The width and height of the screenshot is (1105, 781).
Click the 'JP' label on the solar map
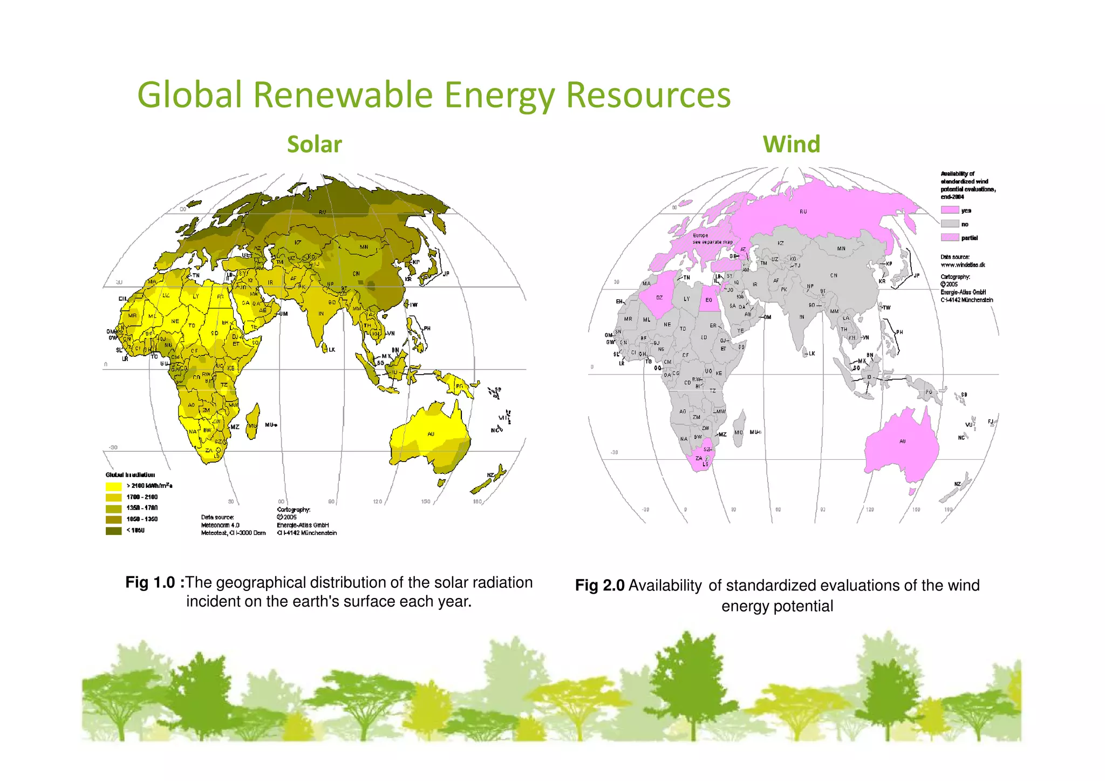pos(446,274)
